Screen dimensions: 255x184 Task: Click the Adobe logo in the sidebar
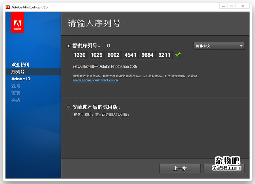click(x=18, y=23)
